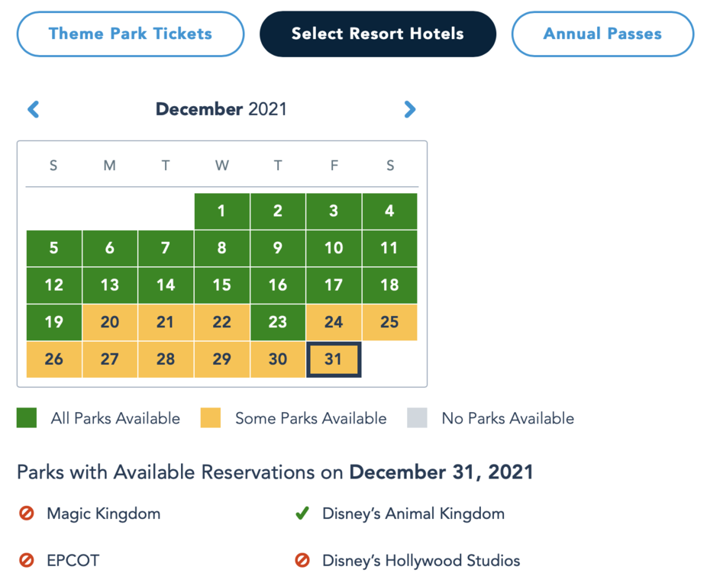The height and width of the screenshot is (586, 707).
Task: Click the unavailable icon beside Magic Kingdom
Action: pyautogui.click(x=26, y=513)
